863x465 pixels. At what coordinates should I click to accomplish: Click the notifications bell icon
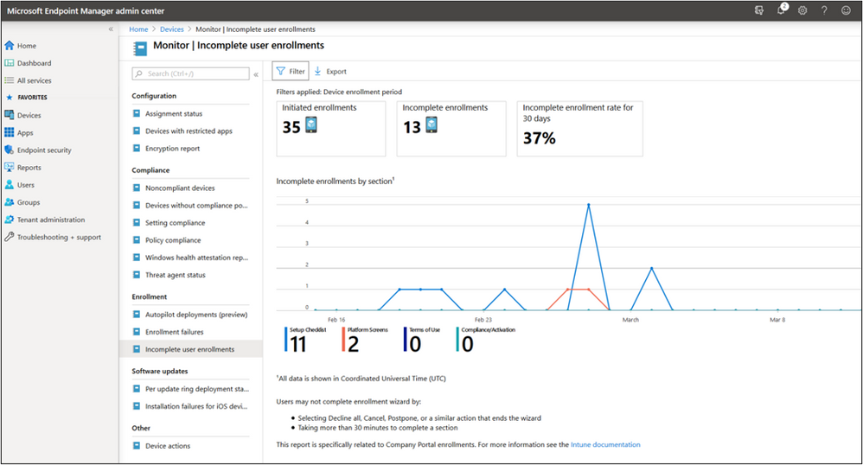pos(782,10)
